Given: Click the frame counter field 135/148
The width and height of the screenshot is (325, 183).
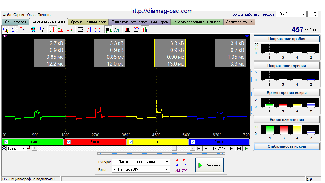Looking at the screenshot, I should pos(219,148).
